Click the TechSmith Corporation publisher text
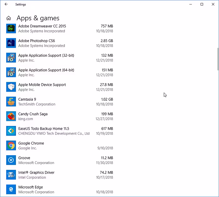The height and width of the screenshot is (197, 219). tap(37, 104)
